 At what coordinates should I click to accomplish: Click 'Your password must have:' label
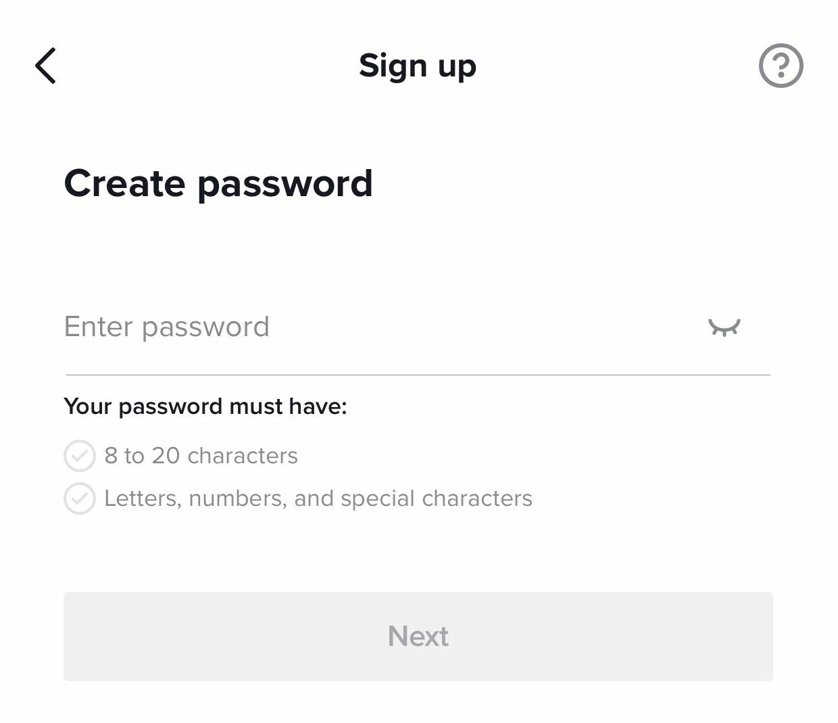coord(205,406)
